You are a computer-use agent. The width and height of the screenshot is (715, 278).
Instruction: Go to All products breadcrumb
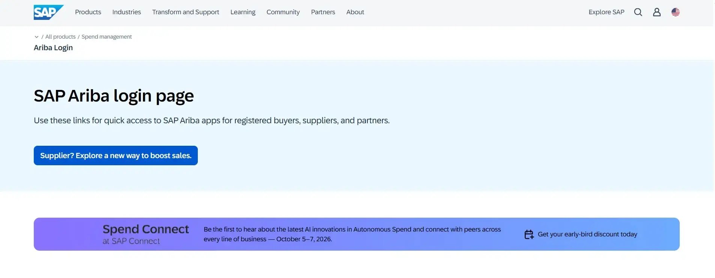click(x=60, y=37)
